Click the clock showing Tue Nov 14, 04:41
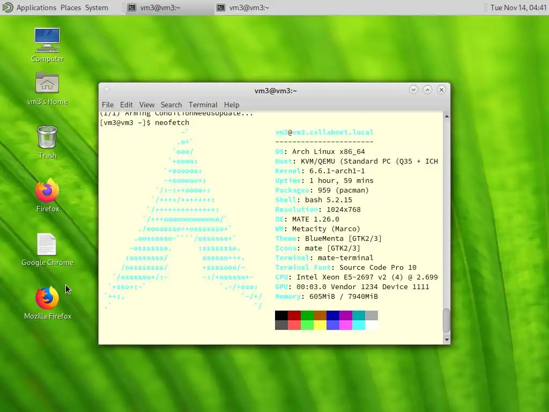The width and height of the screenshot is (549, 412). (x=518, y=8)
